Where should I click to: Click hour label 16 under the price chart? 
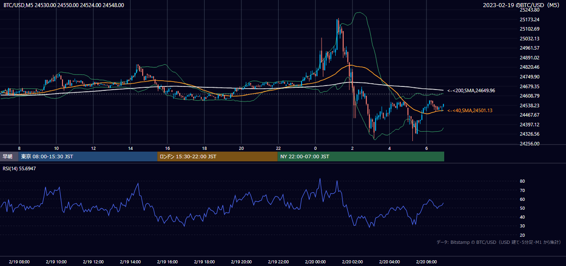(x=167, y=148)
